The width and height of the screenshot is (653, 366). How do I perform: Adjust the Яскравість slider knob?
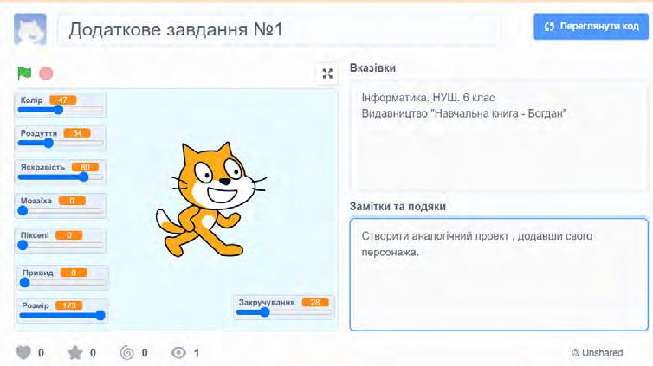coord(84,177)
